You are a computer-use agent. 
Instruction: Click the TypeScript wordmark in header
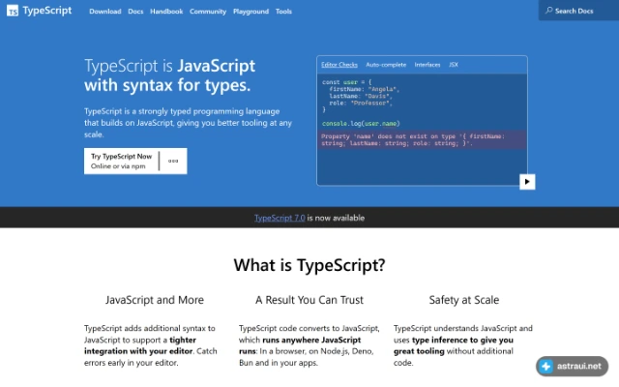tap(47, 11)
